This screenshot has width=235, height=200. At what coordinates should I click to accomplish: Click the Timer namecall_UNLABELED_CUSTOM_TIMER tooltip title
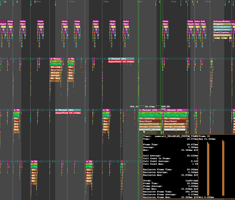pyautogui.click(x=171, y=136)
